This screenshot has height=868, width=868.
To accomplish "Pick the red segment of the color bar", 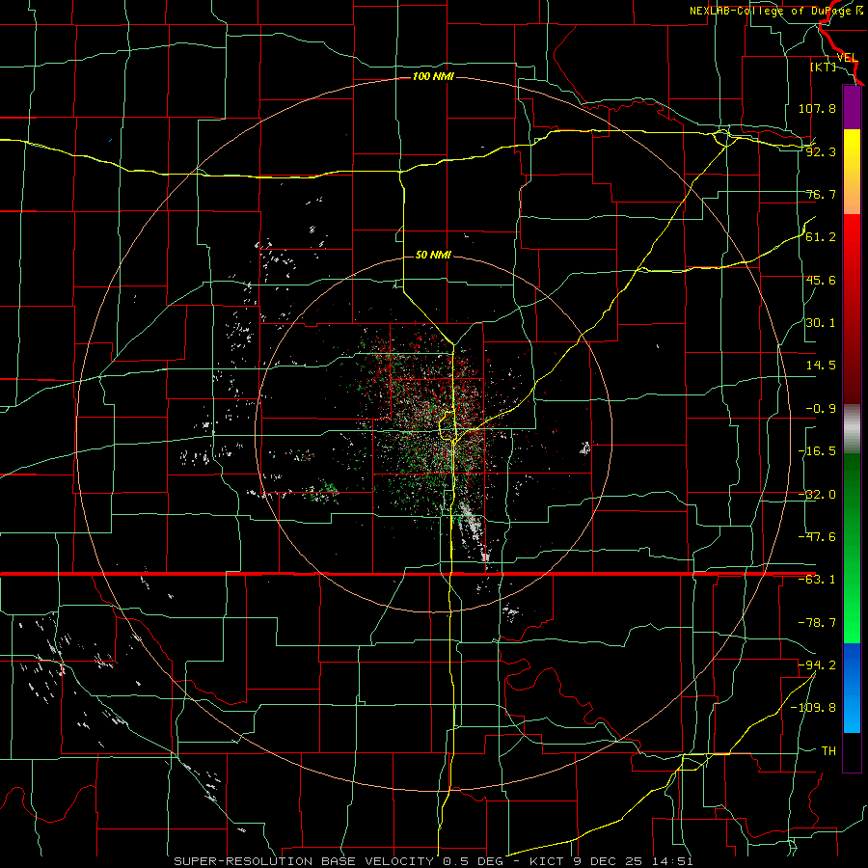I will (x=852, y=309).
